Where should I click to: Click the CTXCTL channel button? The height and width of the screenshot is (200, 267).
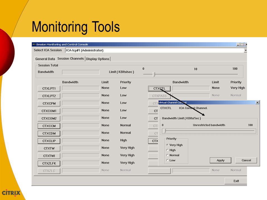159,89
